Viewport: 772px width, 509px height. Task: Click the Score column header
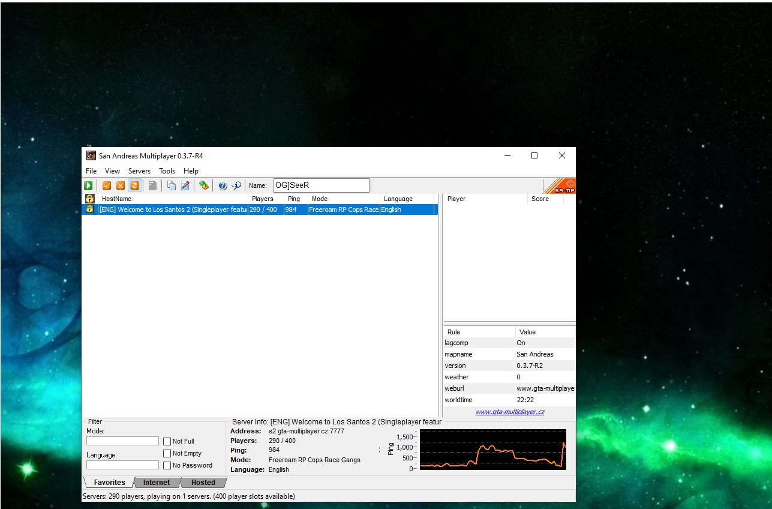[546, 199]
